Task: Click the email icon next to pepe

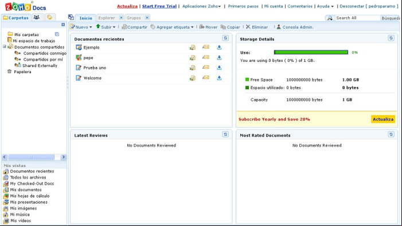Action: pos(206,57)
